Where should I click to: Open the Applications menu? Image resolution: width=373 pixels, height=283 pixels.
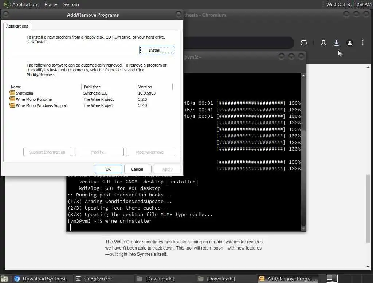click(26, 4)
